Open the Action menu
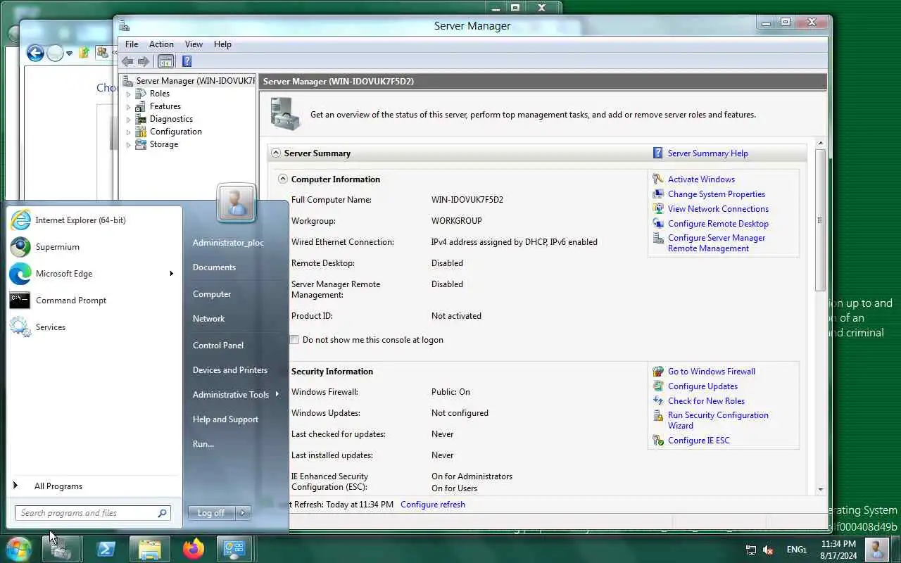This screenshot has height=563, width=901. (161, 44)
